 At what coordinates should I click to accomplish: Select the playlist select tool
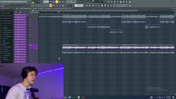point(32,9)
